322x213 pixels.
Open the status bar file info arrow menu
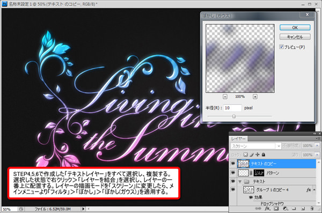tap(83, 209)
